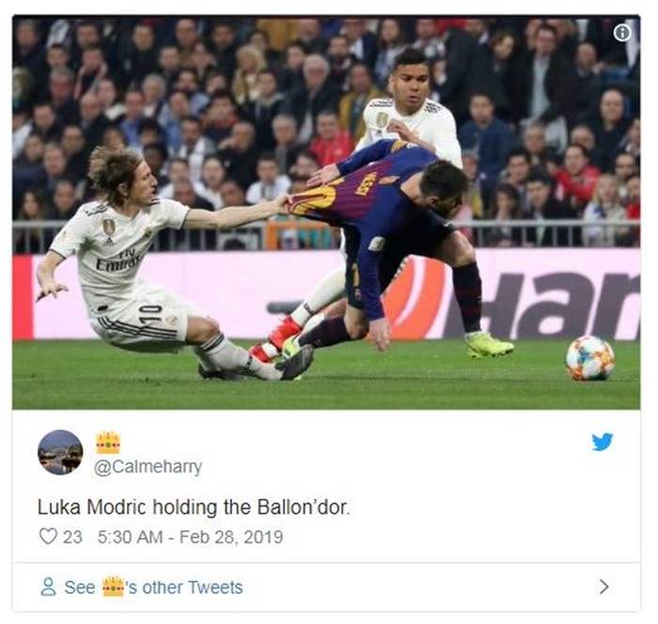Click the "'s other Tweets" link text
Image resolution: width=658 pixels, height=624 pixels.
click(x=185, y=587)
